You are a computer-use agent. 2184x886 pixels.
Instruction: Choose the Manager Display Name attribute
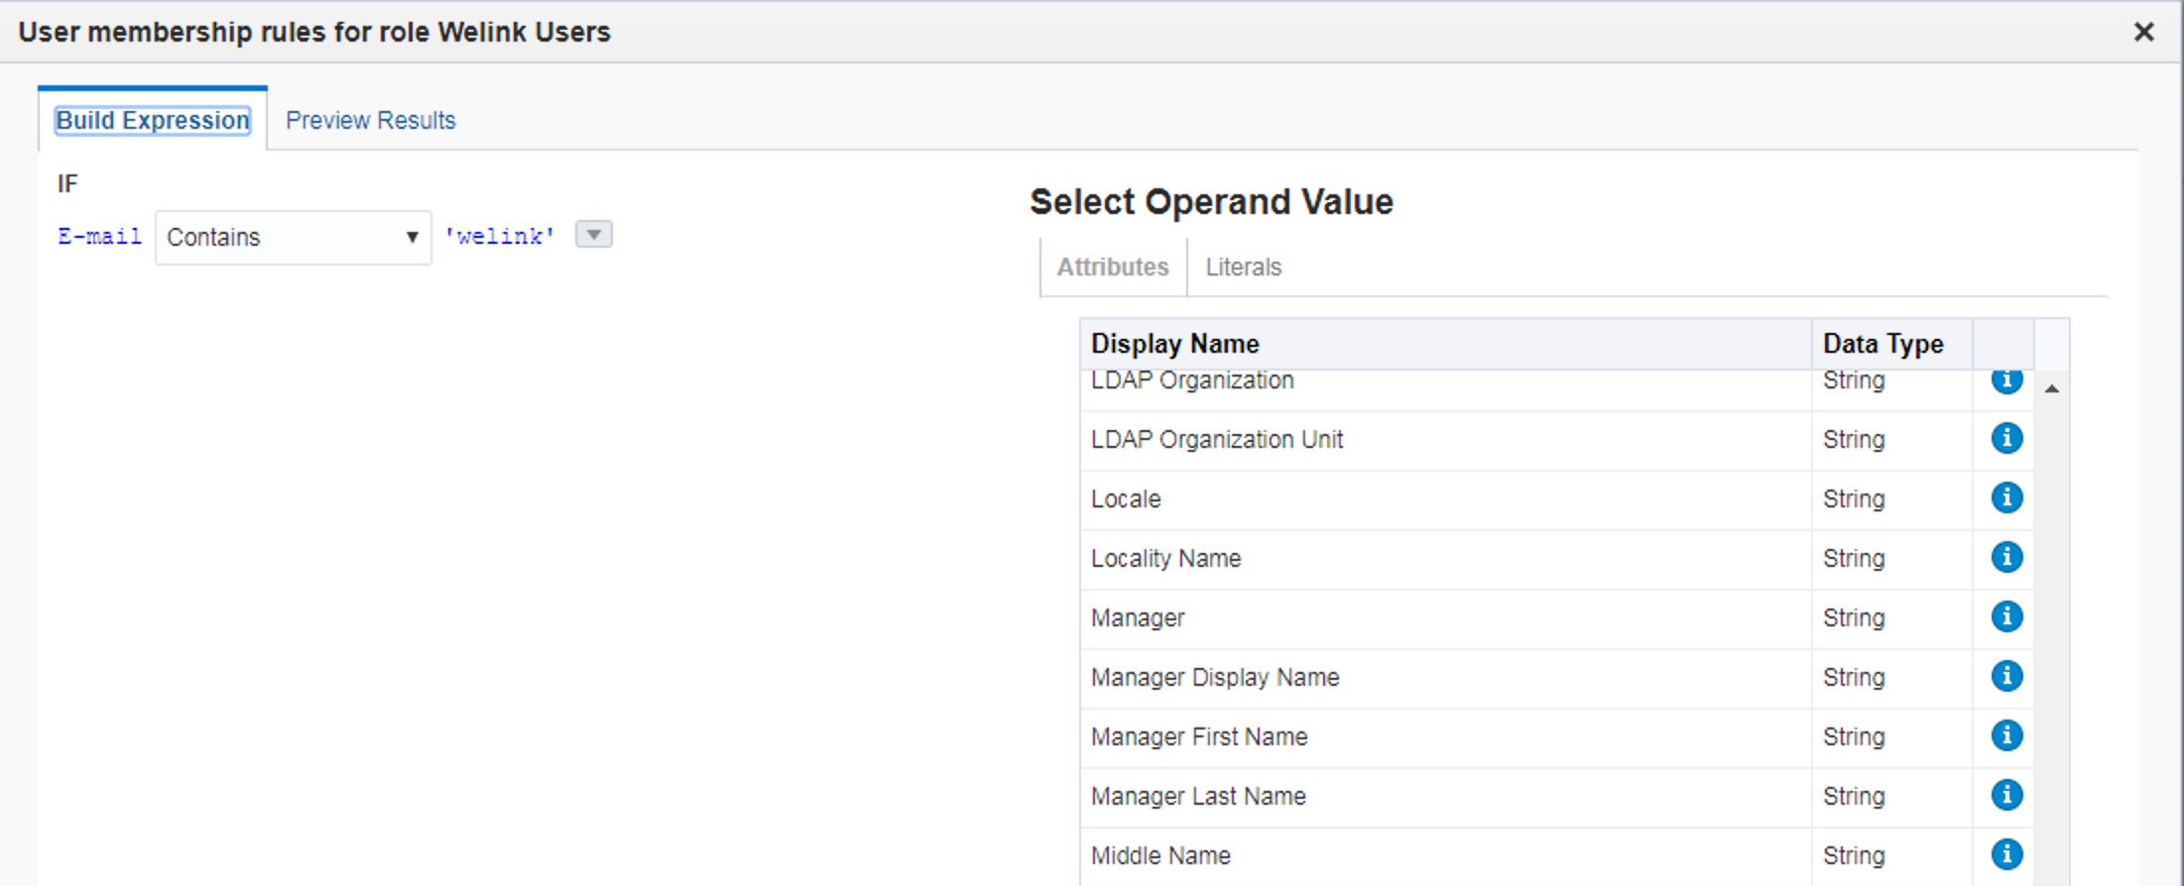[1556, 678]
